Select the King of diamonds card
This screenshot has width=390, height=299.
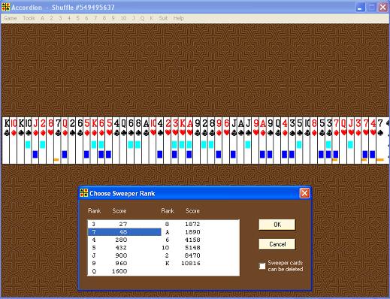94,140
